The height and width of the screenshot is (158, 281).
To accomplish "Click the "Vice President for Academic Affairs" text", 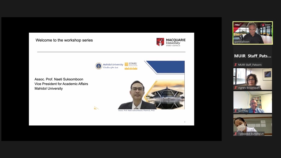I will coord(61,84).
